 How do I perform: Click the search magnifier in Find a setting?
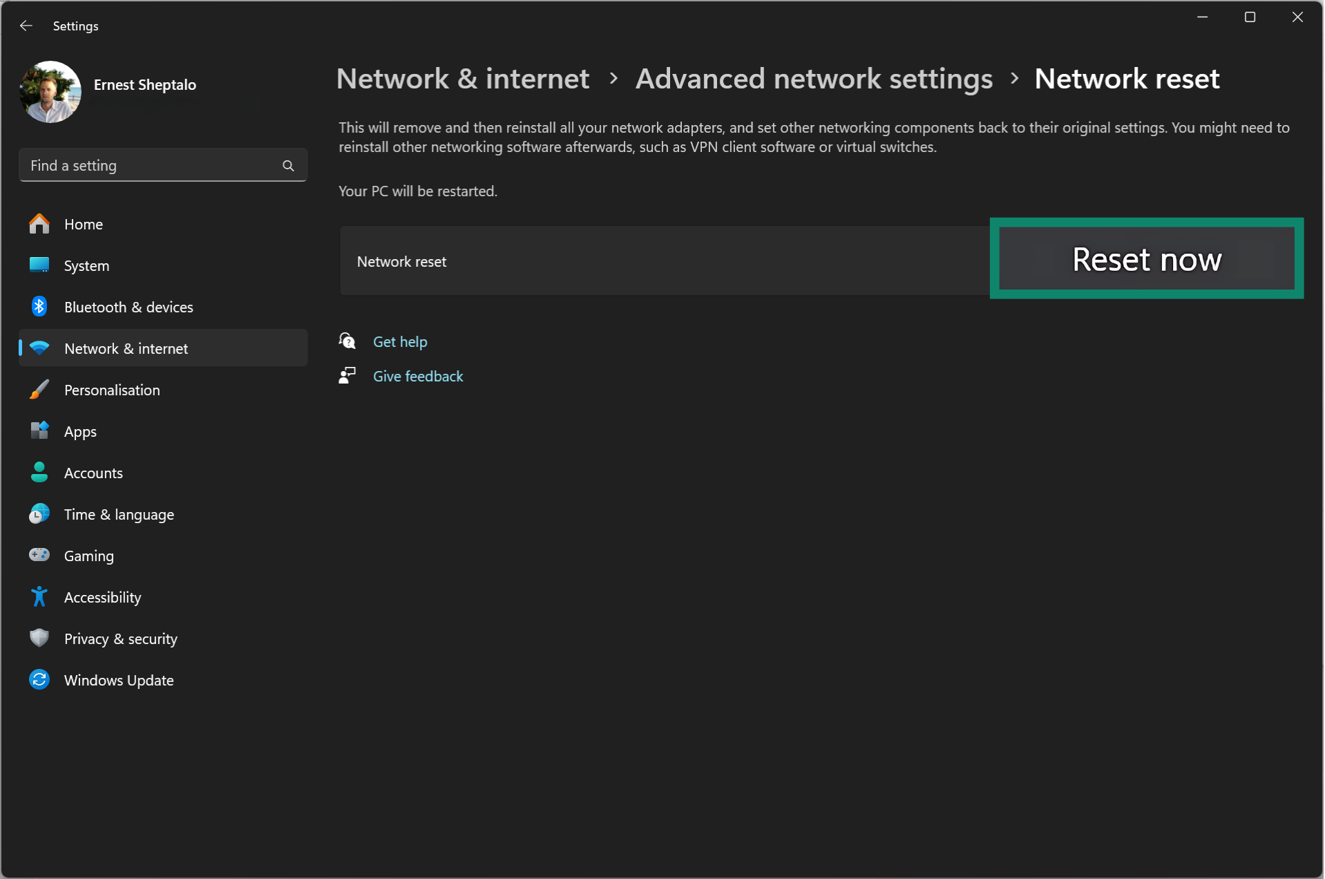pos(288,165)
